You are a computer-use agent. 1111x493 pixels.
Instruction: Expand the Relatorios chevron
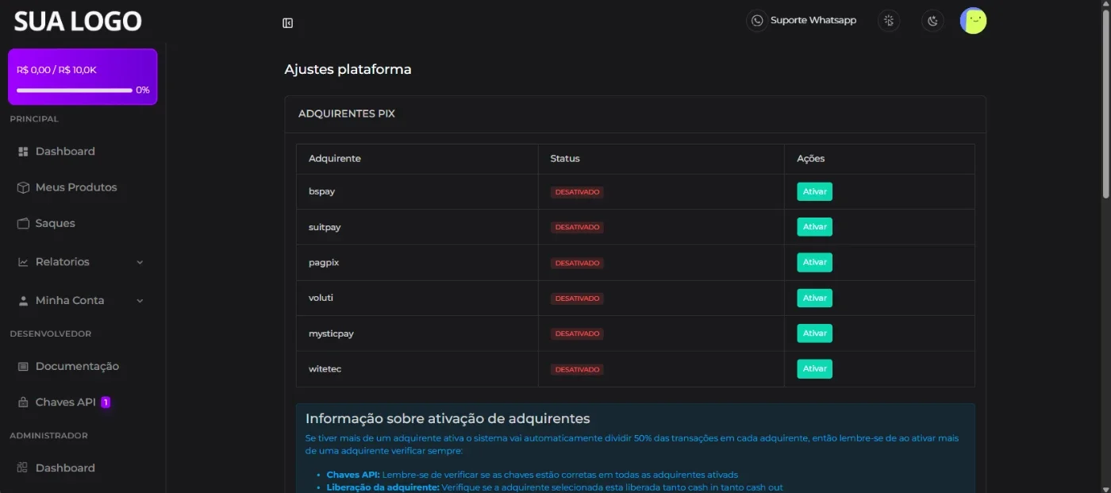pos(140,262)
